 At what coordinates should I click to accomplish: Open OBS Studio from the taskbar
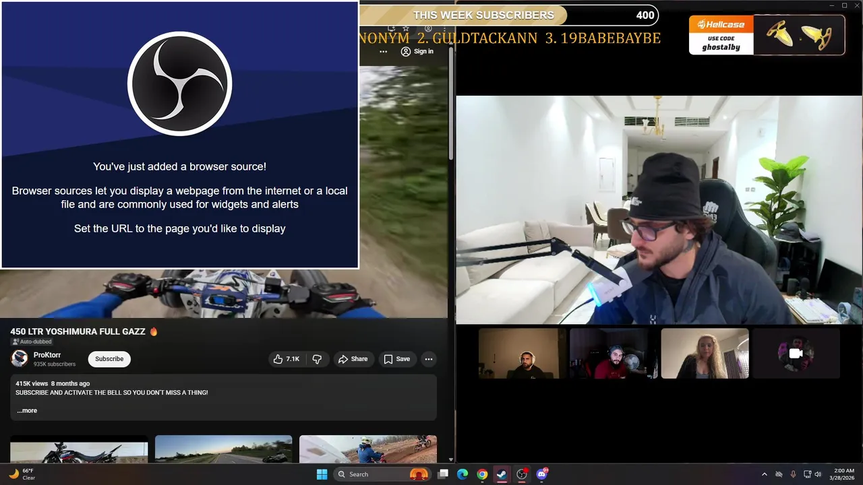click(522, 474)
